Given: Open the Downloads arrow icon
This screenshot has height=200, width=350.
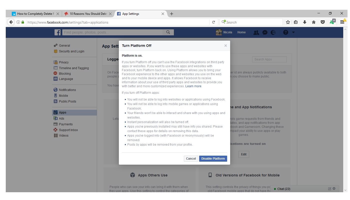Looking at the screenshot, I should click(x=304, y=22).
